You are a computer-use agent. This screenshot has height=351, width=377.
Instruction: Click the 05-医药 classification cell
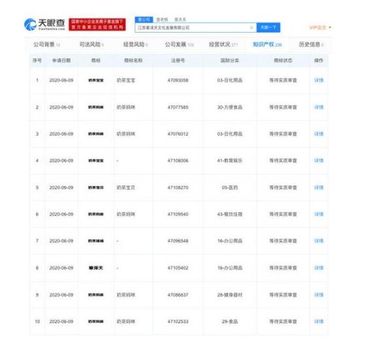tap(229, 187)
